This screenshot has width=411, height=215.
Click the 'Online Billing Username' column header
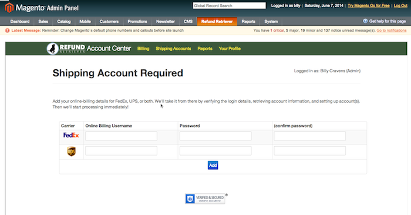(109, 126)
